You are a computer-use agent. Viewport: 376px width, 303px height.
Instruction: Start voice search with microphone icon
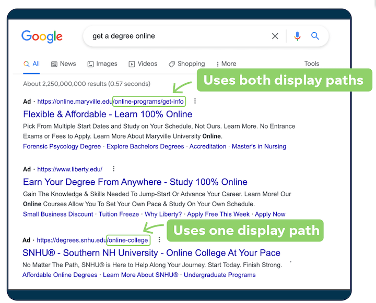click(297, 36)
